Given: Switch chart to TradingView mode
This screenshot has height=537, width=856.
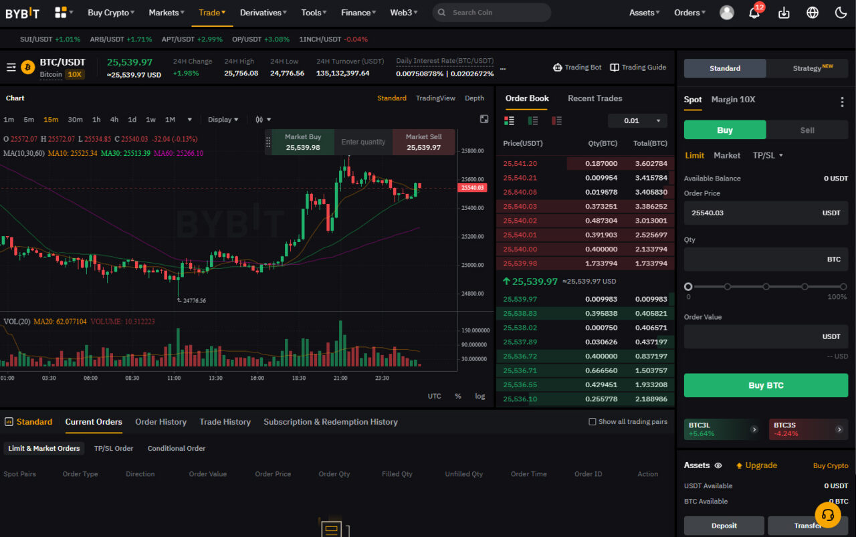Looking at the screenshot, I should 435,98.
